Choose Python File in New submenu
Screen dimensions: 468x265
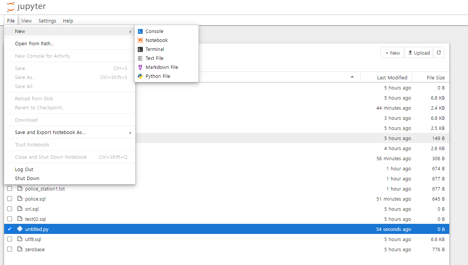166,76
